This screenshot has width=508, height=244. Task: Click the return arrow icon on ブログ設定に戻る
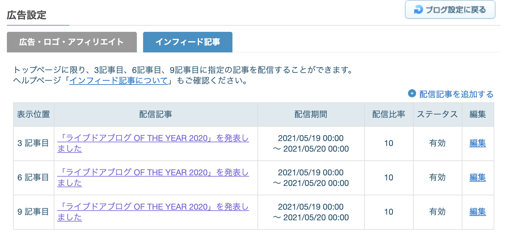click(x=418, y=10)
